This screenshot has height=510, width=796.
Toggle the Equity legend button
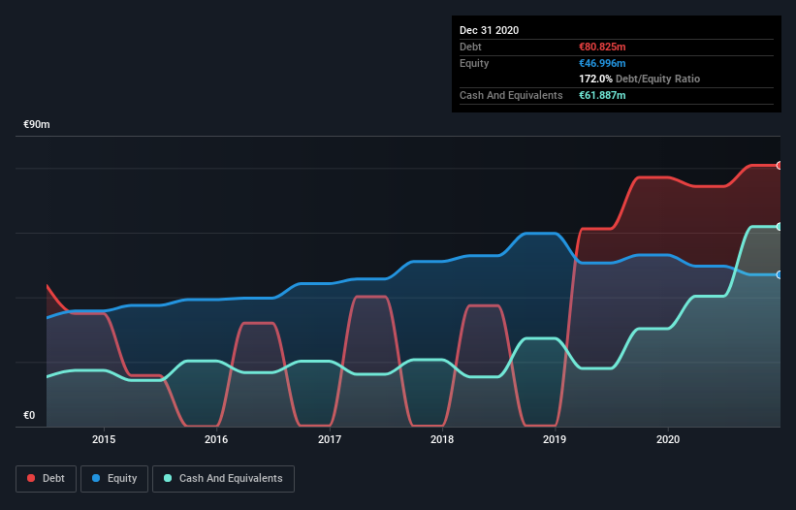[x=114, y=479]
